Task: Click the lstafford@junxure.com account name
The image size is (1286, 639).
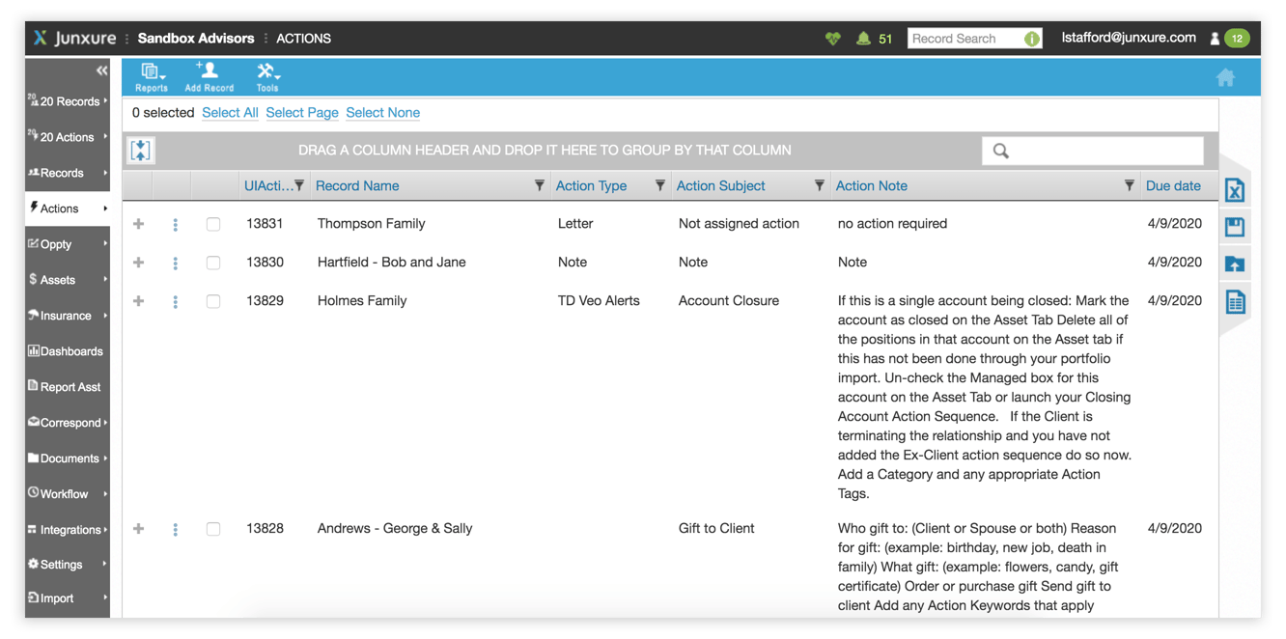Action: click(1129, 38)
